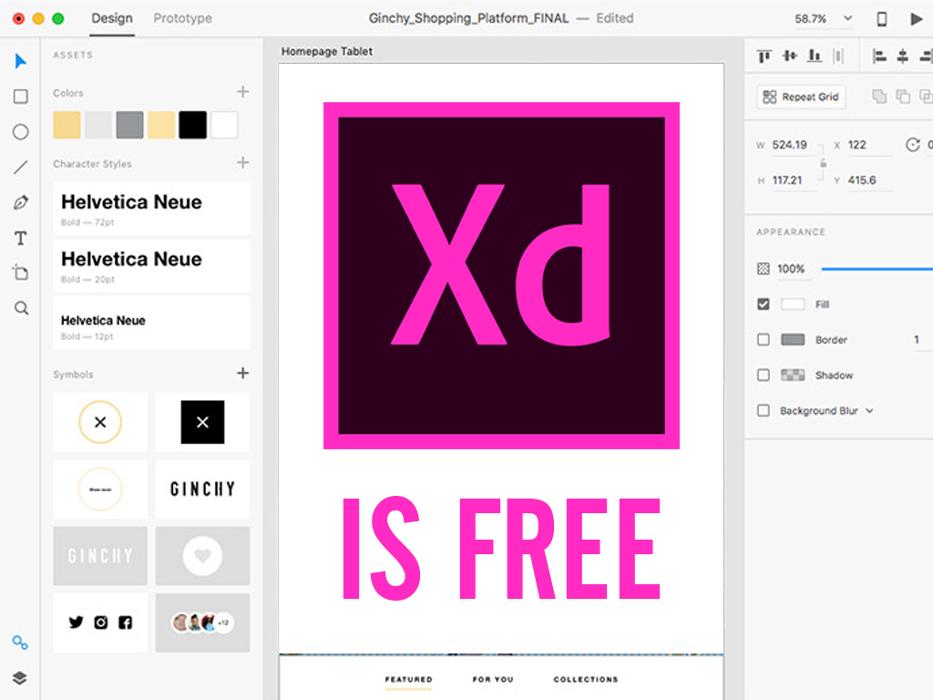Select the FEATURED tab on artboard
The height and width of the screenshot is (700, 933).
pyautogui.click(x=409, y=679)
